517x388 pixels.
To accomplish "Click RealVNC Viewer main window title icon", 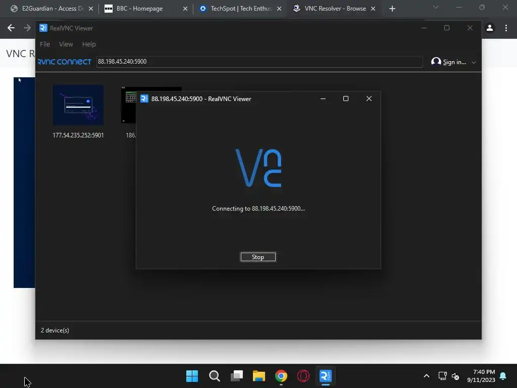I will [x=43, y=28].
